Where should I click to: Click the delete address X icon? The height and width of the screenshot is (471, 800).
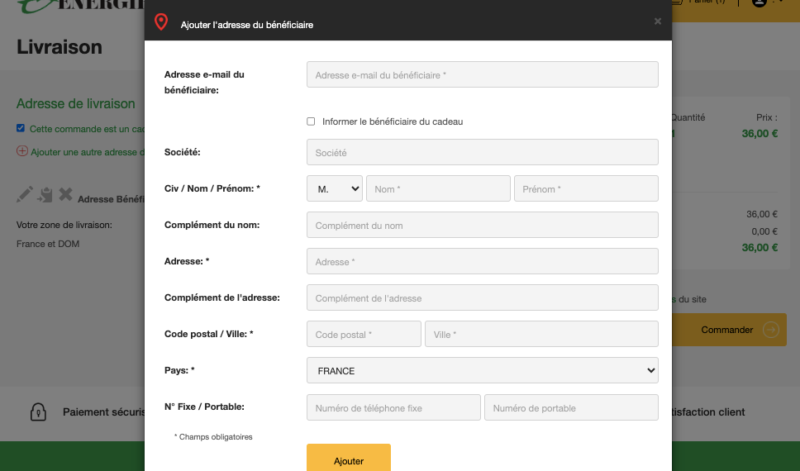point(66,195)
